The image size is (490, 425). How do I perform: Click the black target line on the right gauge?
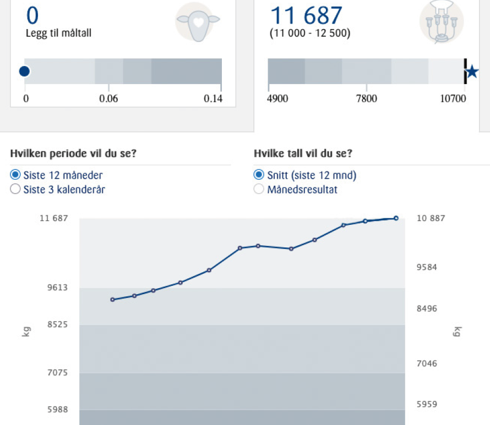click(x=465, y=71)
